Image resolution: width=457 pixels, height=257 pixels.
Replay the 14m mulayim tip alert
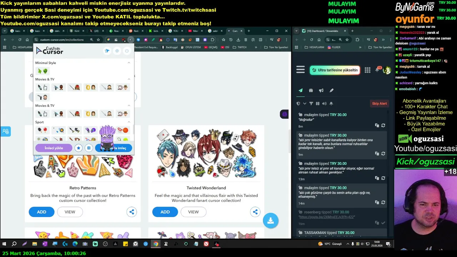pyautogui.click(x=383, y=202)
